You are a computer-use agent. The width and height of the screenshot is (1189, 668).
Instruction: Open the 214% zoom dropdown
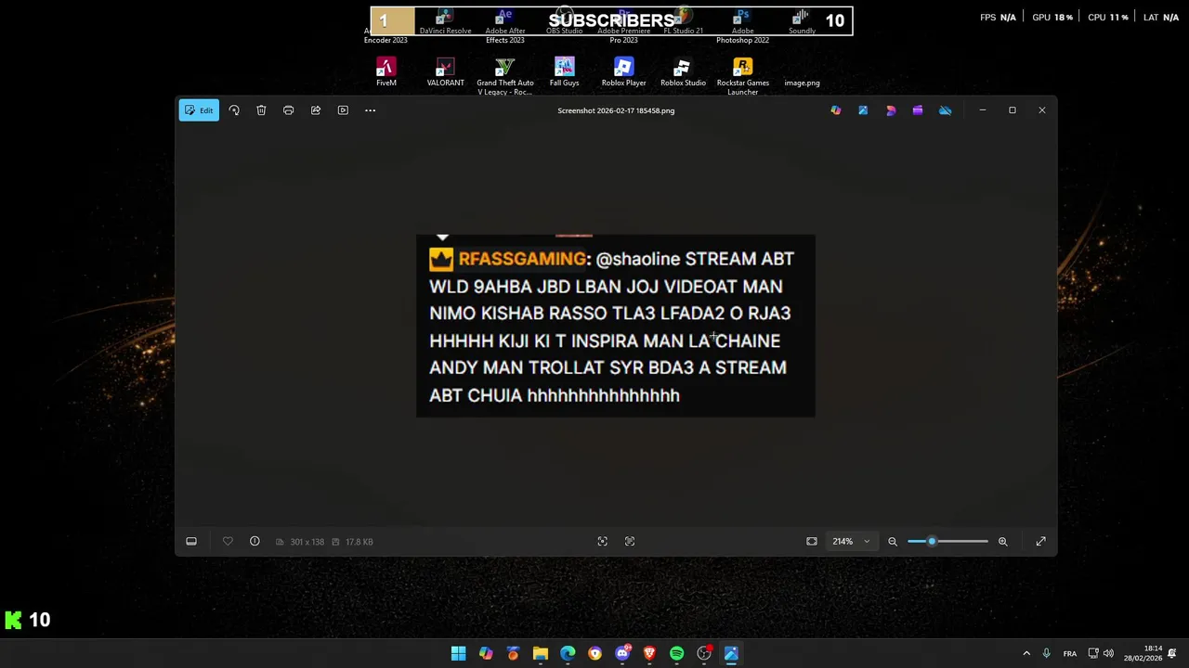coord(852,542)
